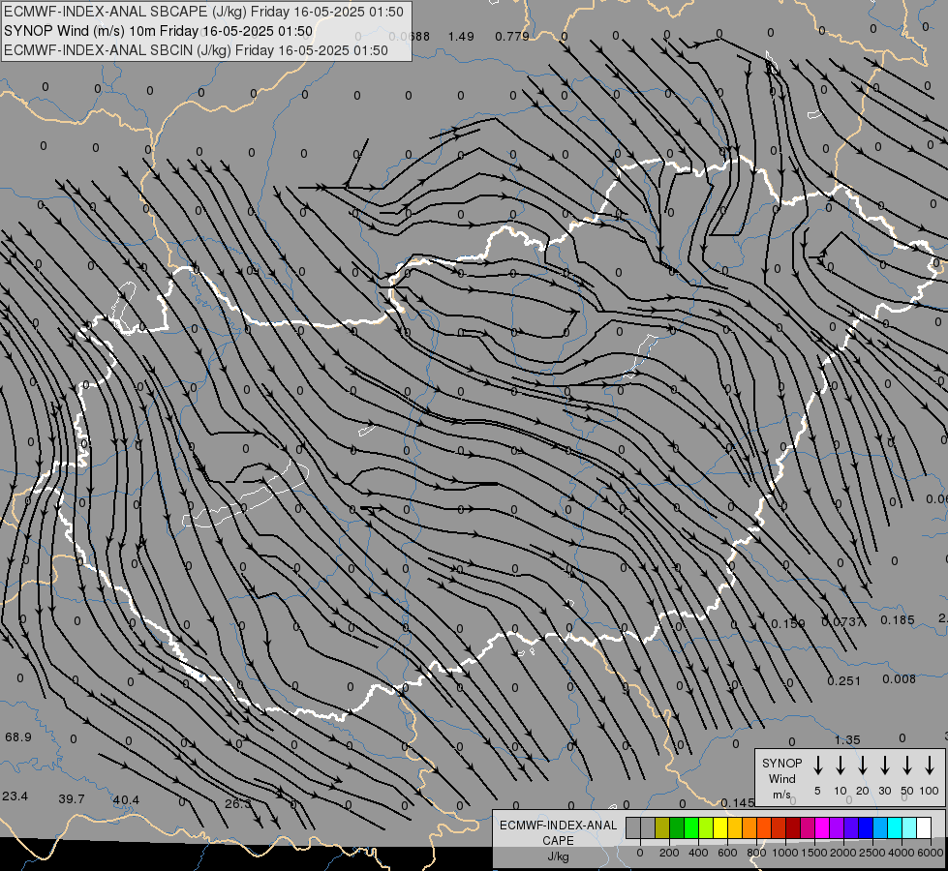Click the SYNOP wind arrow above 50 m/s
This screenshot has height=871, width=948.
pyautogui.click(x=907, y=766)
